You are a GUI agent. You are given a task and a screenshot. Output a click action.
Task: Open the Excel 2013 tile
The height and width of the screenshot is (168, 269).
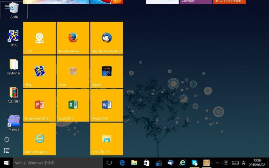point(73,105)
